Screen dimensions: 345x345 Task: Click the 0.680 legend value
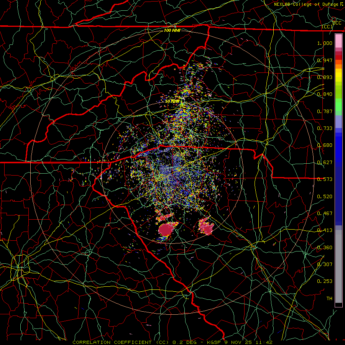pyautogui.click(x=325, y=145)
